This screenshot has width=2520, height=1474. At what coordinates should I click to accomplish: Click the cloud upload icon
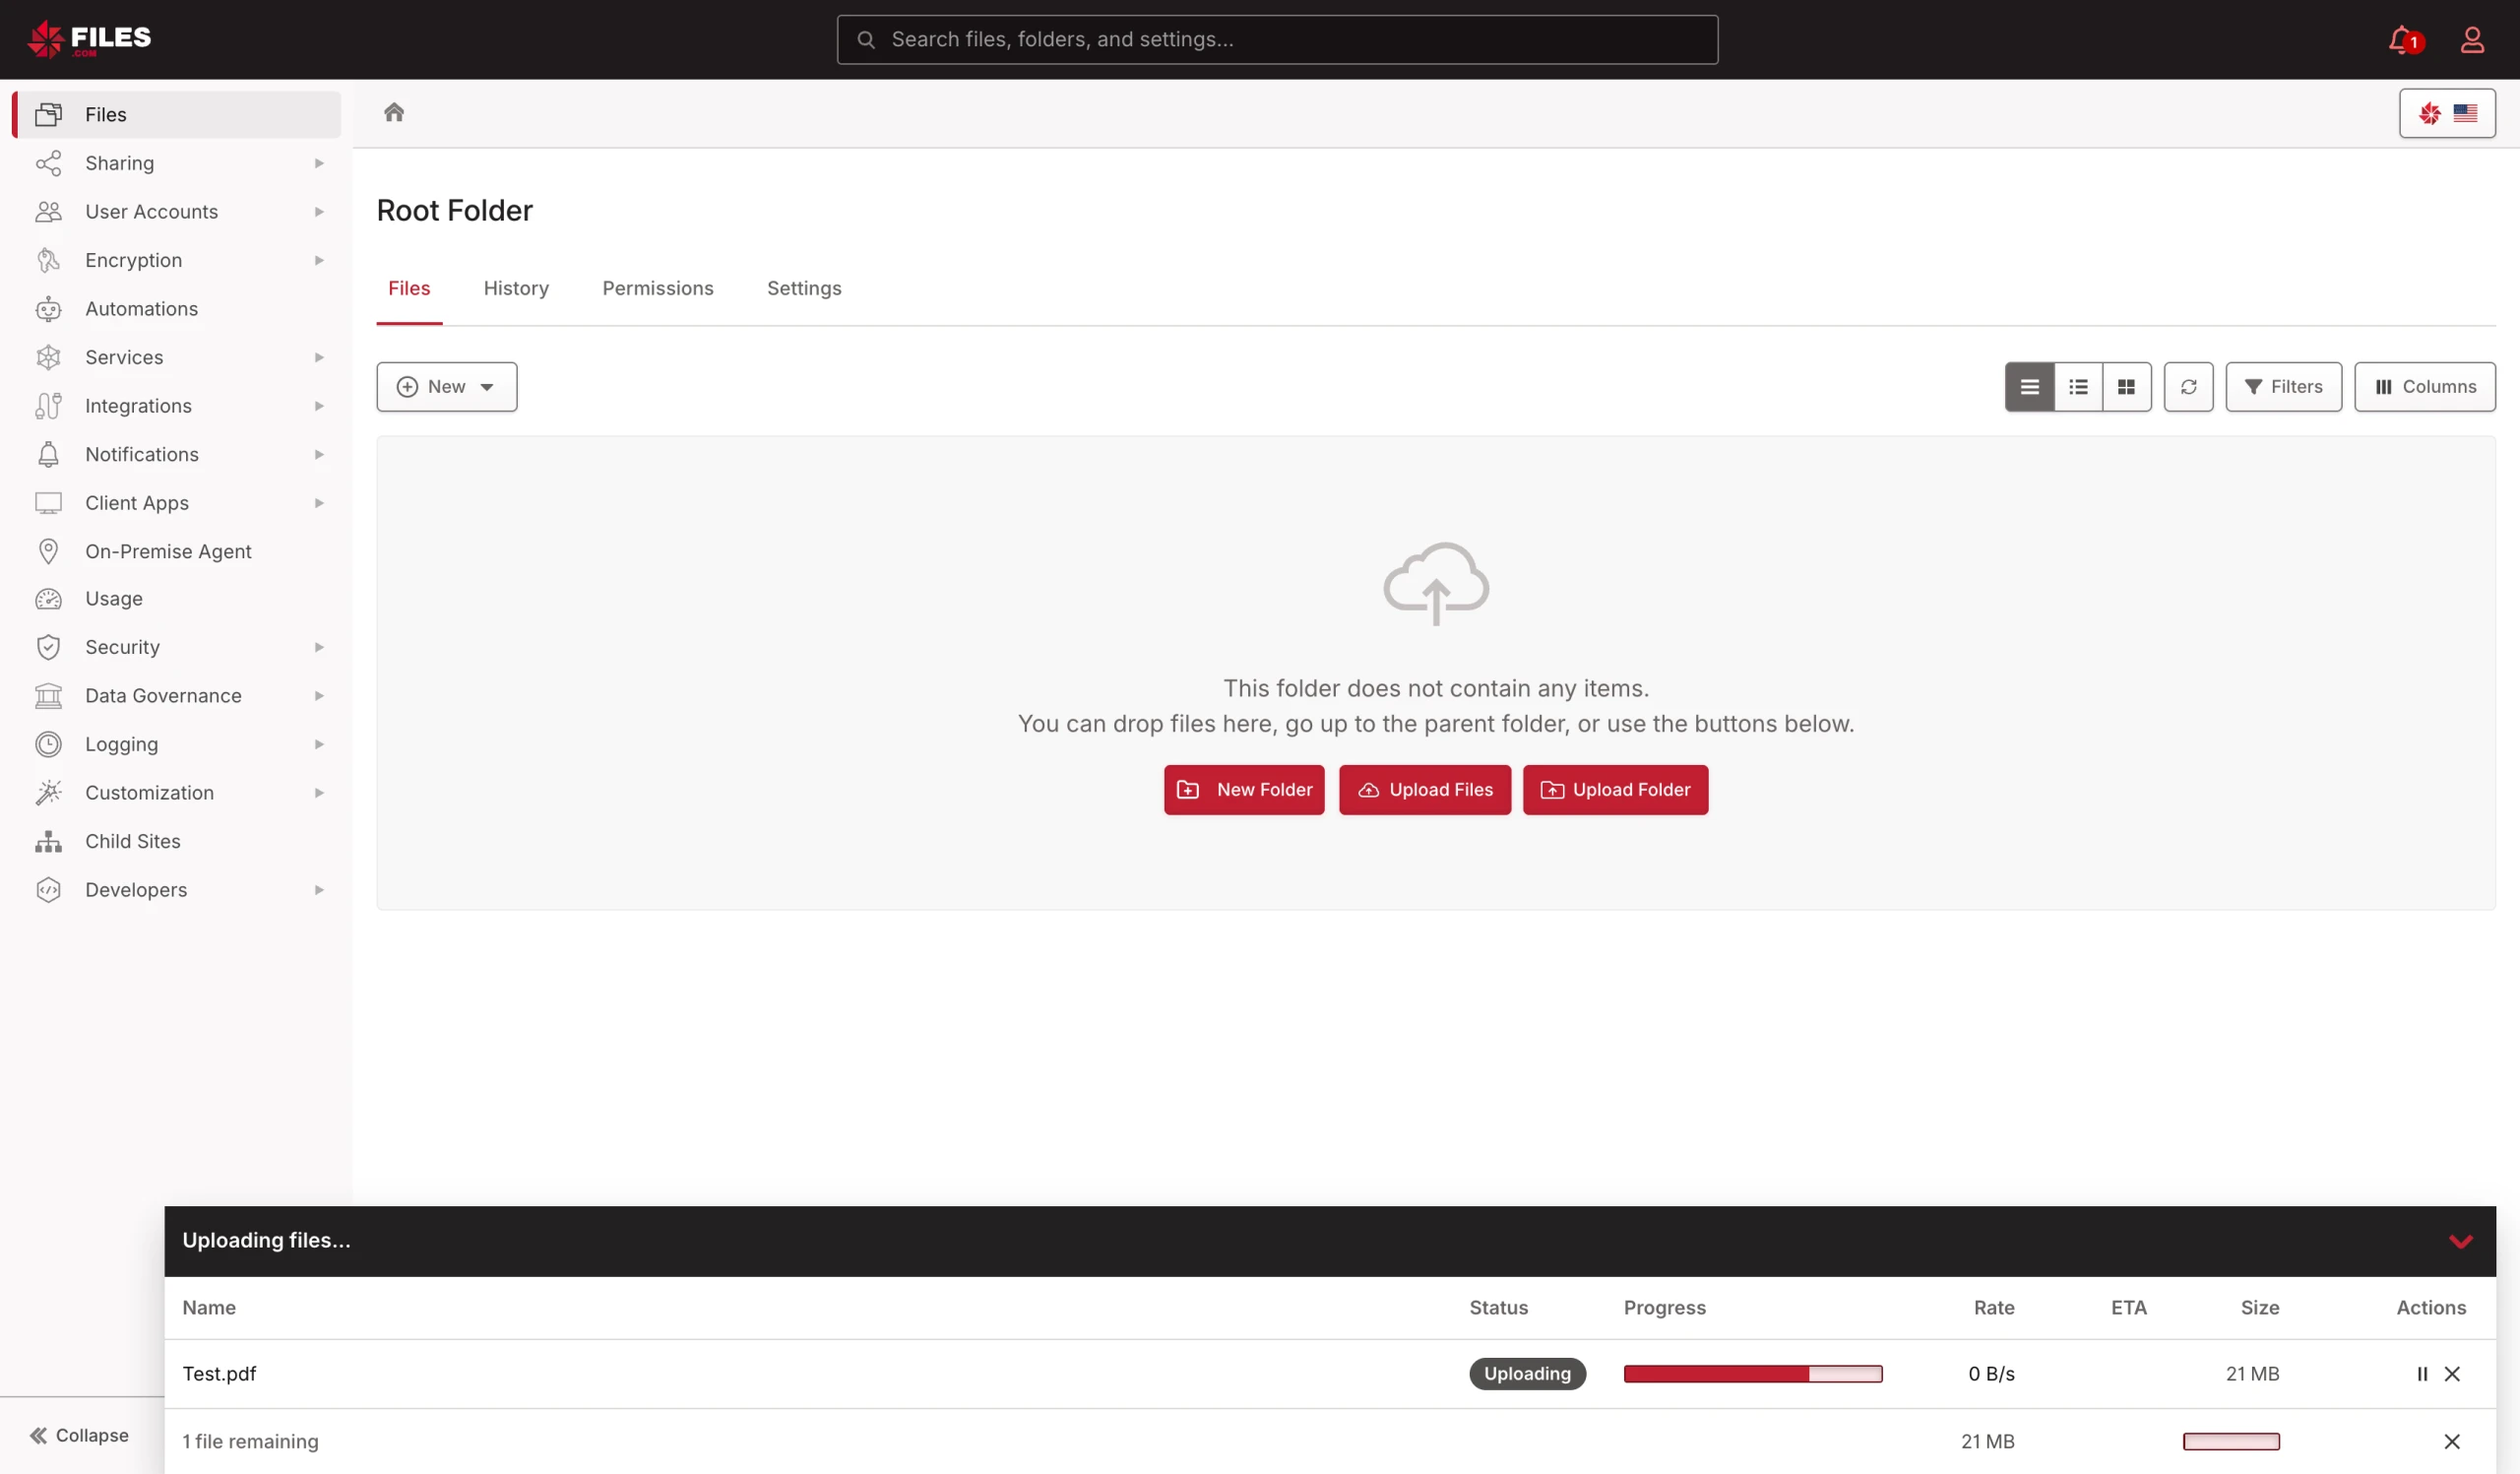coord(1436,584)
